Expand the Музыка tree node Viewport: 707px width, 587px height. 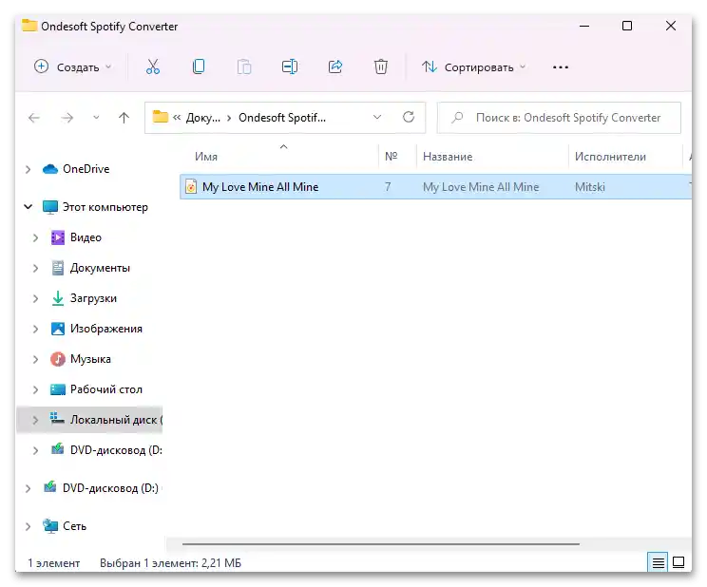(x=35, y=359)
